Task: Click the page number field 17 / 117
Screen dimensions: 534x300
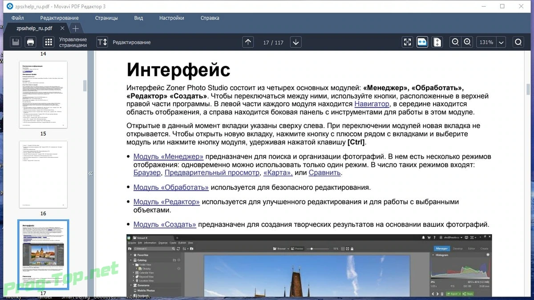Action: (x=273, y=43)
